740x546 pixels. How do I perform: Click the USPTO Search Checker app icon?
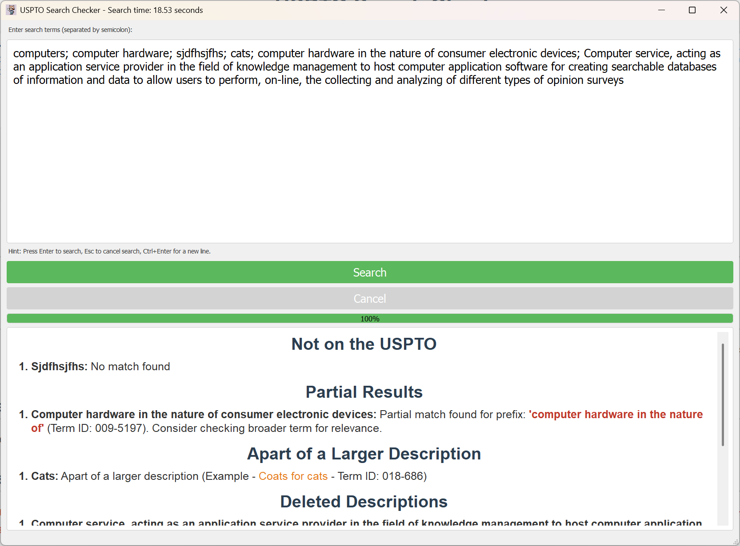[x=11, y=10]
